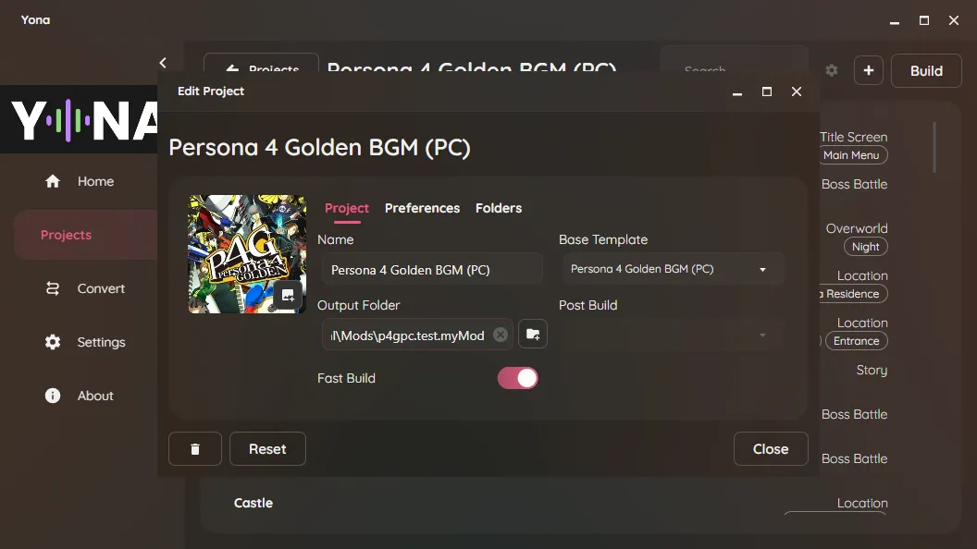Change the project cover image icon
This screenshot has width=977, height=549.
point(288,295)
